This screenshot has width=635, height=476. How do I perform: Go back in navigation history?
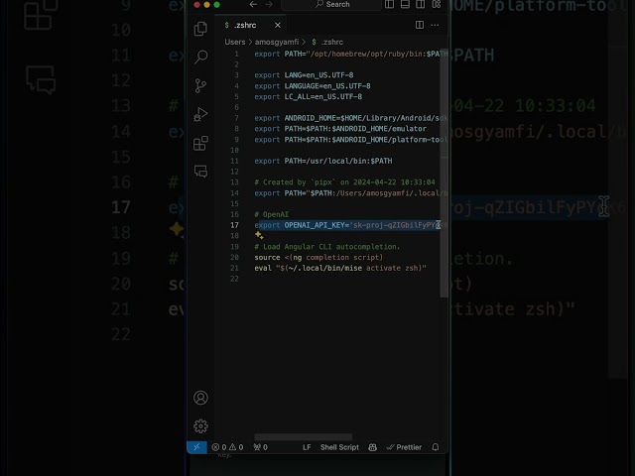pyautogui.click(x=253, y=4)
